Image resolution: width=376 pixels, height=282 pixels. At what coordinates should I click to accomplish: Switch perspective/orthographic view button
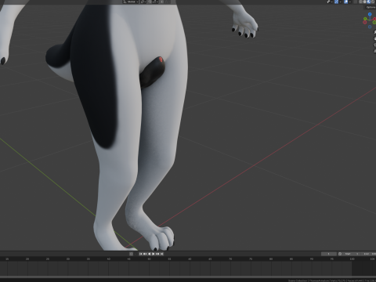tap(375, 51)
